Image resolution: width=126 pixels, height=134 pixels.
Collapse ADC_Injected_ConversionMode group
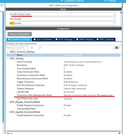click(x=8, y=112)
